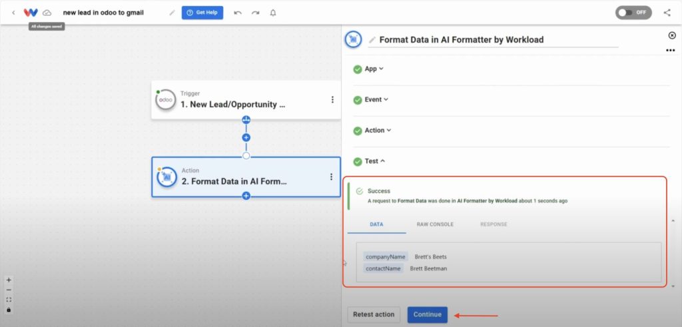
Task: Edit the step title field
Action: pos(493,40)
